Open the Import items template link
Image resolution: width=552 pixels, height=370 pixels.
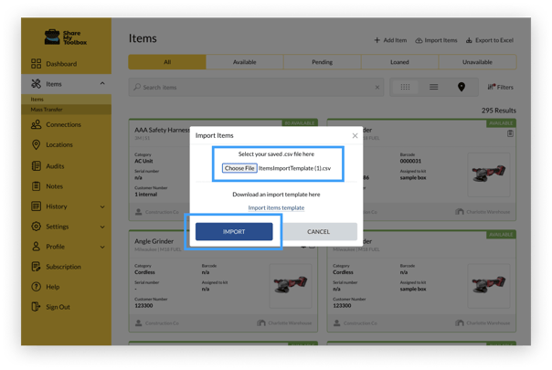(x=276, y=207)
